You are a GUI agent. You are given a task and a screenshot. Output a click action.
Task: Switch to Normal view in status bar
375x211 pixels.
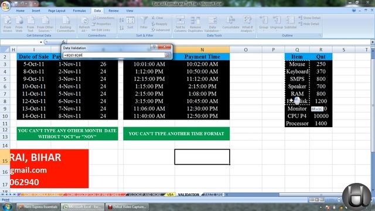click(312, 200)
